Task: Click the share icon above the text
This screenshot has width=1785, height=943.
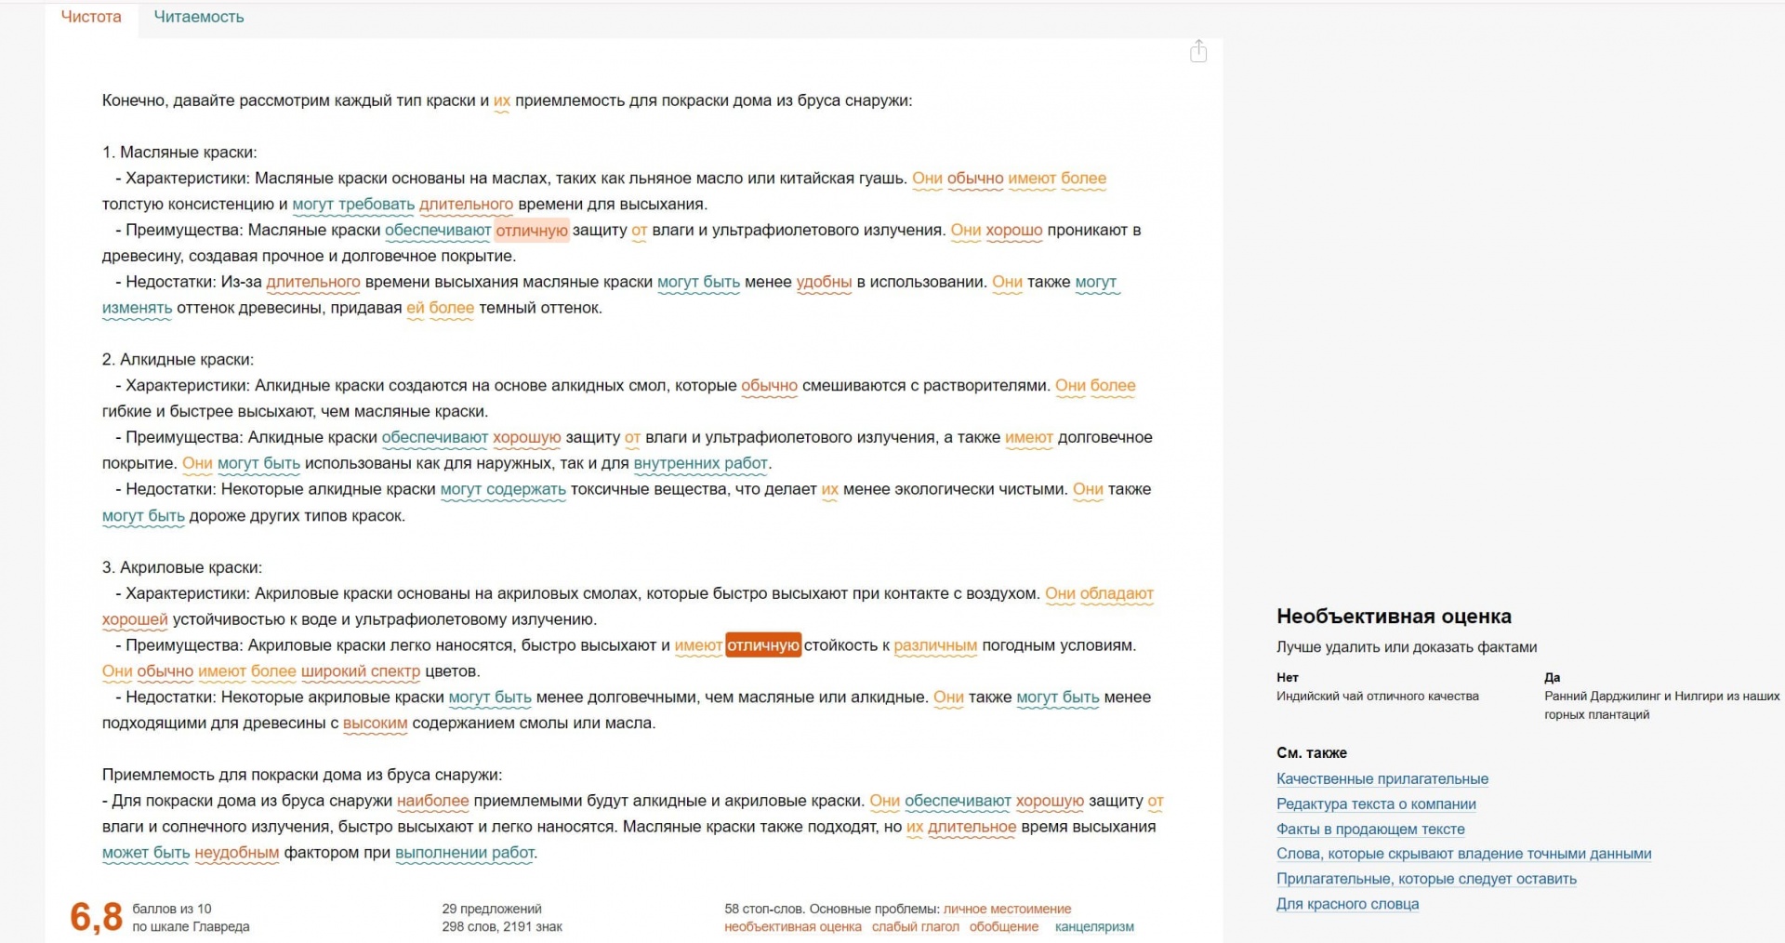Action: pyautogui.click(x=1198, y=51)
